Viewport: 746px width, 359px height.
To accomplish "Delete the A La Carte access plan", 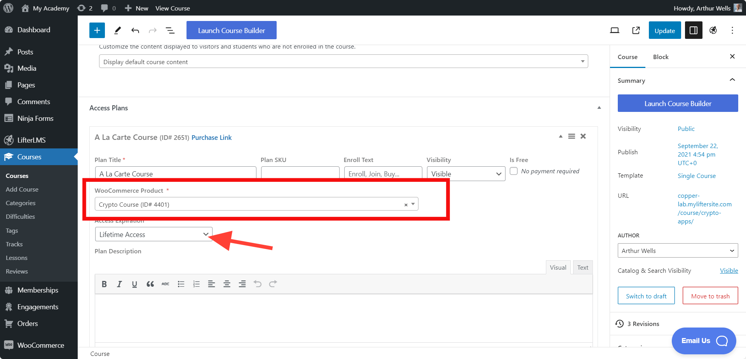I will 583,136.
